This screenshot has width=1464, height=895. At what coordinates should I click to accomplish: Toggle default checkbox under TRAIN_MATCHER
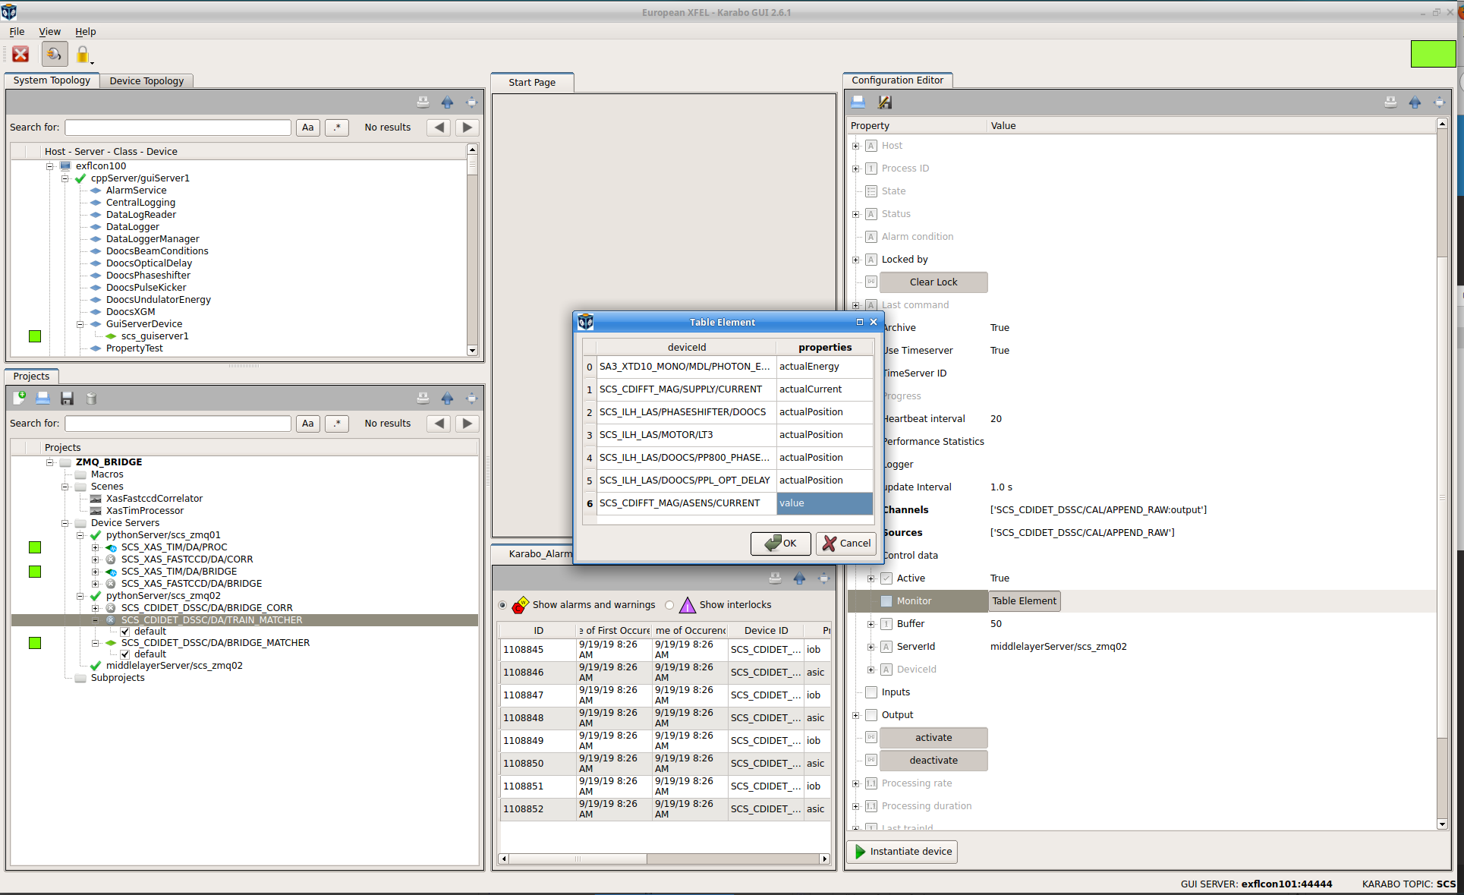[x=125, y=632]
